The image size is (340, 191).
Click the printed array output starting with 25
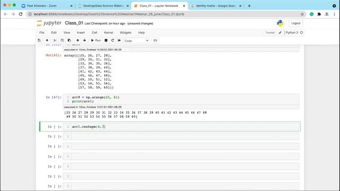pyautogui.click(x=135, y=115)
